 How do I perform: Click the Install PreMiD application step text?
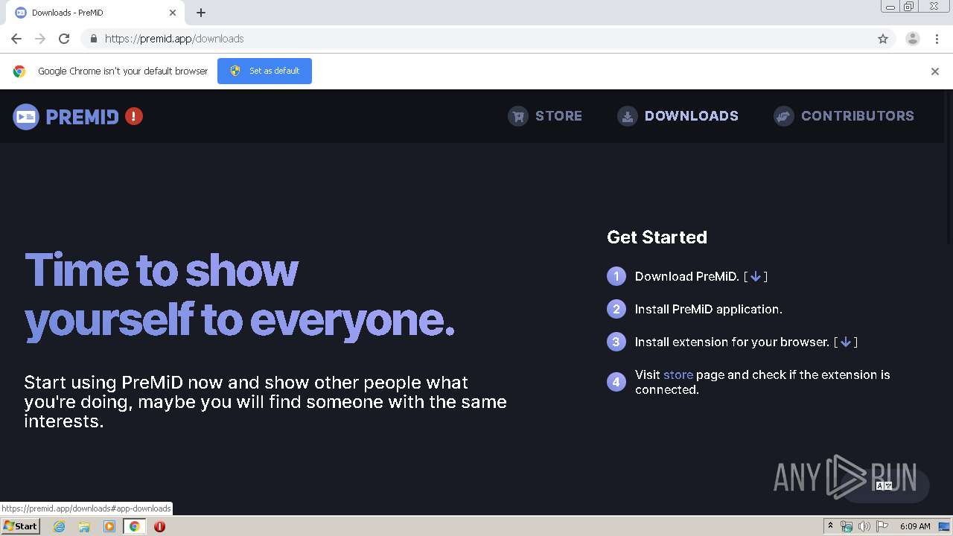[708, 309]
